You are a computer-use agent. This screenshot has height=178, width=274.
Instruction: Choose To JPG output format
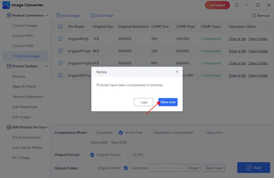[129, 155]
